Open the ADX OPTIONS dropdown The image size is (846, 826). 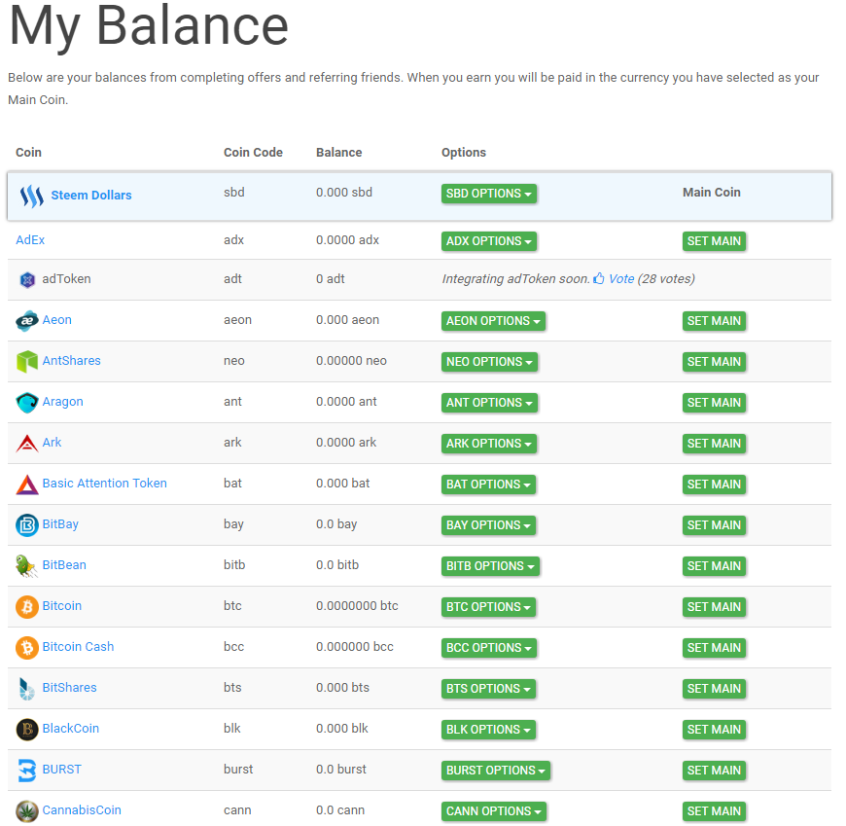coord(489,241)
